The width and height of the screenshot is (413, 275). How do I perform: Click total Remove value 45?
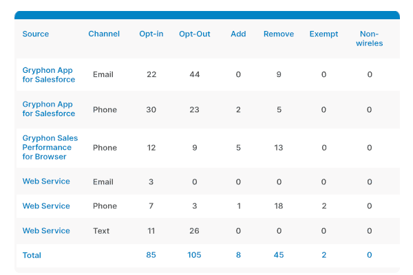pyautogui.click(x=279, y=255)
